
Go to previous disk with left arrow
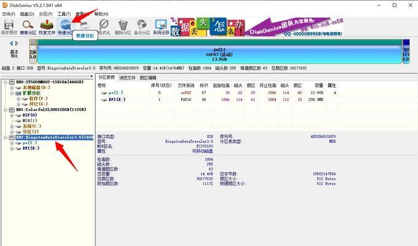(x=12, y=43)
